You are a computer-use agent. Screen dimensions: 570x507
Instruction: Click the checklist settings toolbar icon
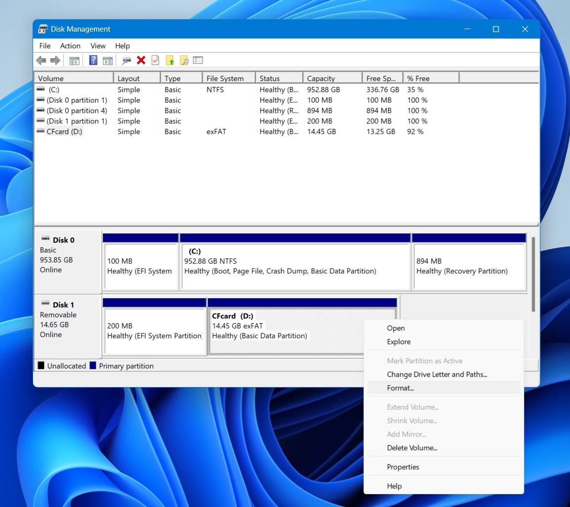pyautogui.click(x=198, y=60)
